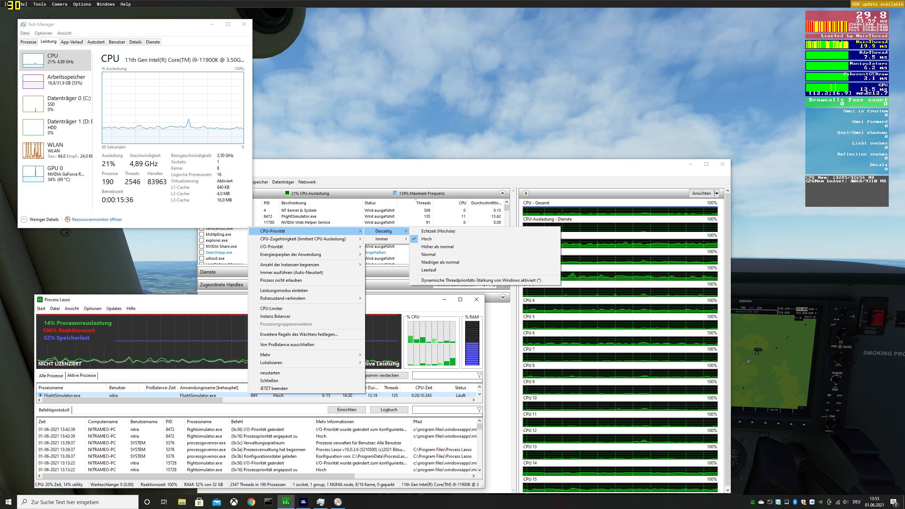Image resolution: width=905 pixels, height=509 pixels.
Task: Click the Process Lasso taskbar icon
Action: point(286,502)
